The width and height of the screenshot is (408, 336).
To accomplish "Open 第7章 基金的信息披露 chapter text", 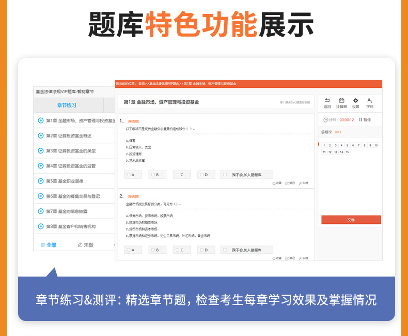I will pos(67,211).
